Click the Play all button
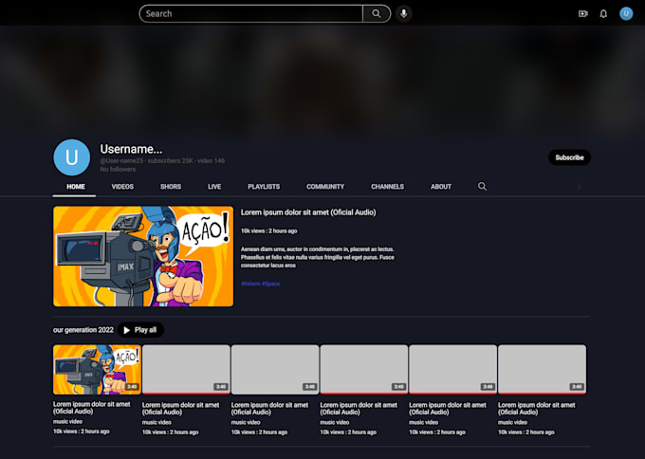The width and height of the screenshot is (645, 459). point(140,330)
